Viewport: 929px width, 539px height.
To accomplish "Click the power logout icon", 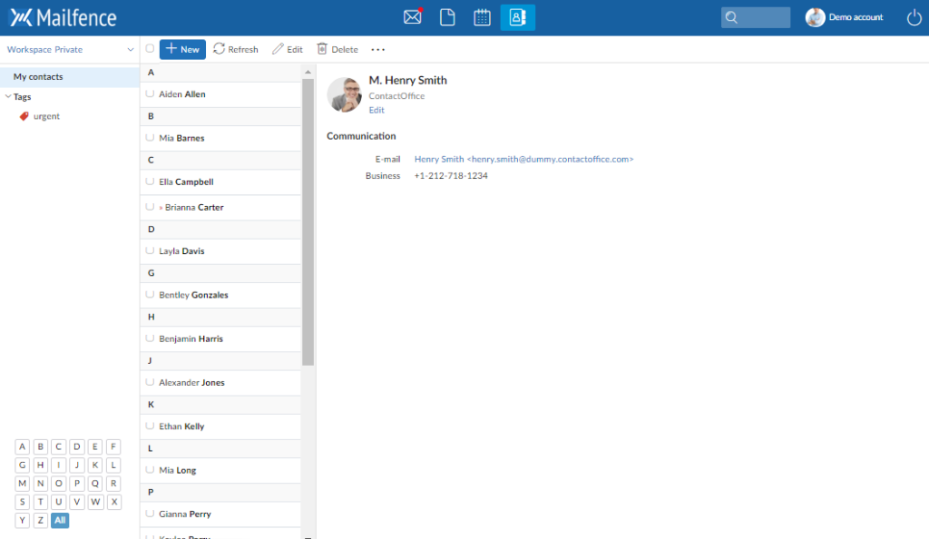I will tap(914, 16).
